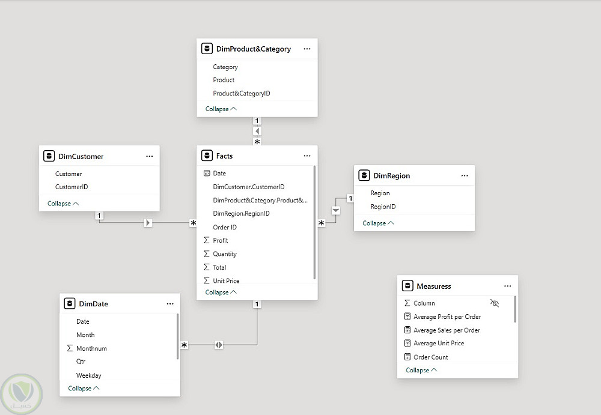The width and height of the screenshot is (601, 415).
Task: Click calculator icon beside Average Profit per Order
Action: tap(407, 317)
